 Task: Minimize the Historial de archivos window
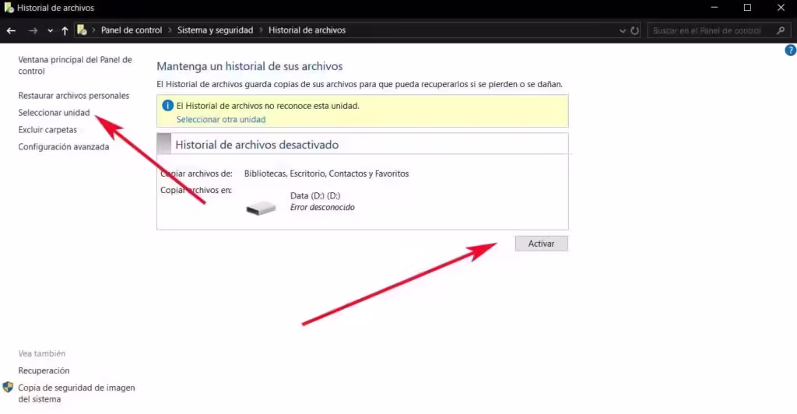pyautogui.click(x=714, y=8)
